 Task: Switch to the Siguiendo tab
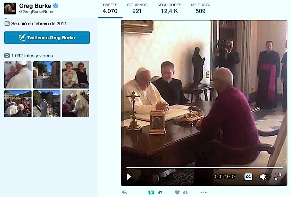click(137, 9)
